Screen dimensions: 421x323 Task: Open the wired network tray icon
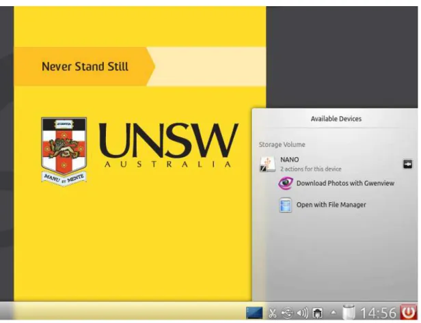click(317, 313)
